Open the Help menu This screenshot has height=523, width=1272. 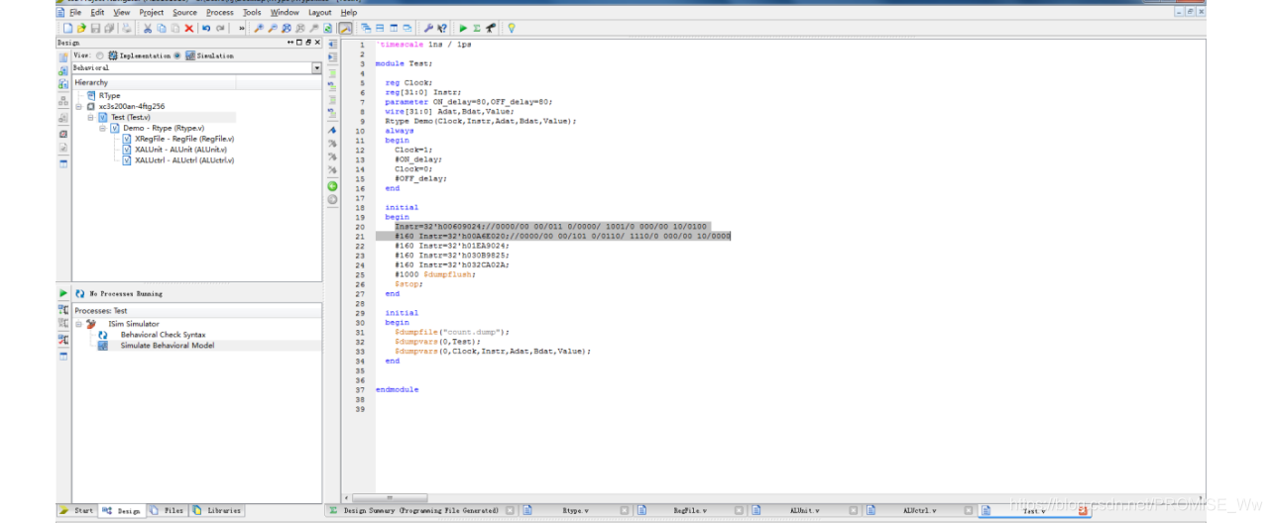tap(349, 12)
